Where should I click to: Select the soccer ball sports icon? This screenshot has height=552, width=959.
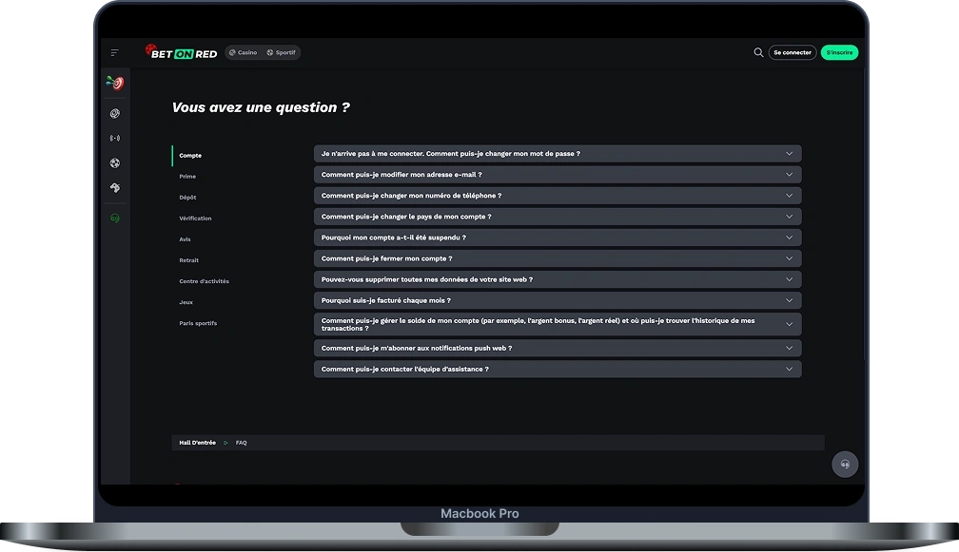click(x=114, y=162)
